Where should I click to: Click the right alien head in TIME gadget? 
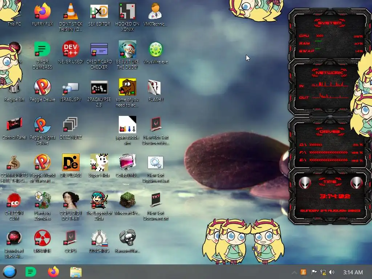tap(356, 183)
